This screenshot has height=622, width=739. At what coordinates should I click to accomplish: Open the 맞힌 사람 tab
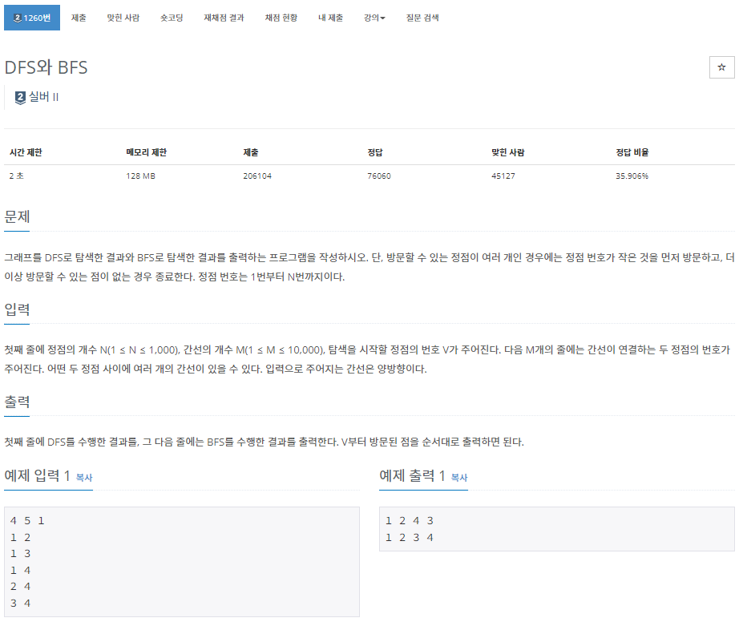point(123,18)
